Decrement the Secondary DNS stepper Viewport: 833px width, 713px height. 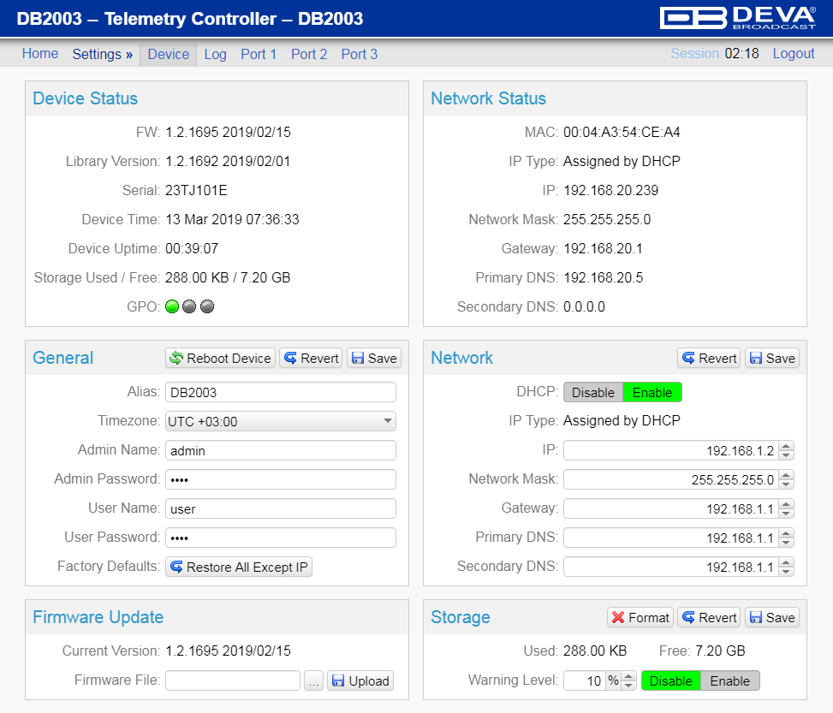click(786, 572)
